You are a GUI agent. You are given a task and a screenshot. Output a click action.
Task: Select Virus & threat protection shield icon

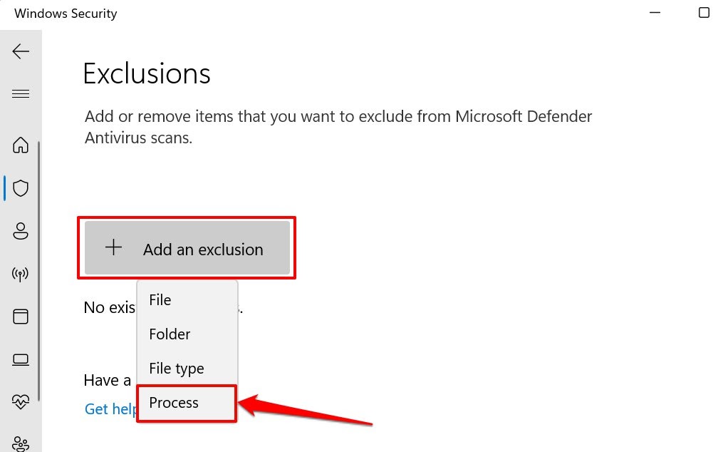[x=21, y=188]
